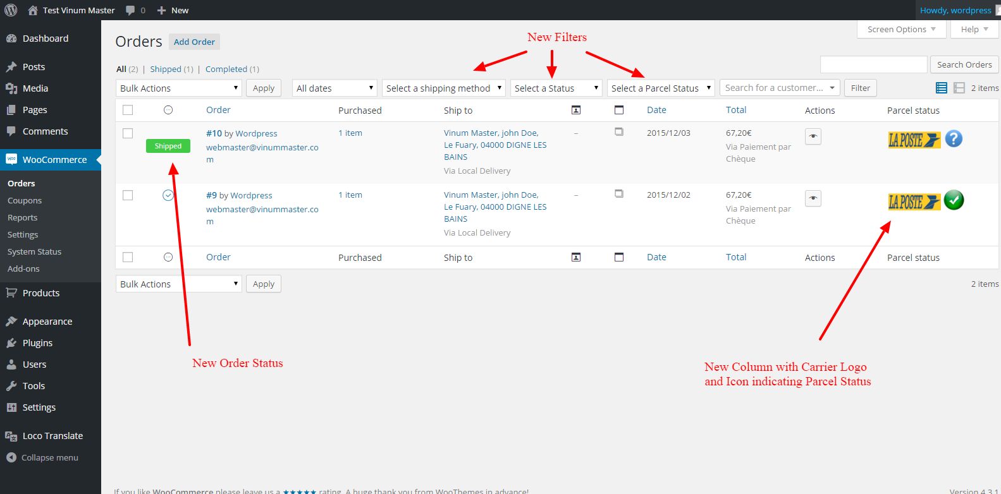
Task: Click top Apply button
Action: (x=264, y=88)
